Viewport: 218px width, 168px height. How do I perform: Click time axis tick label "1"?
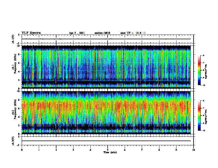coord(39,150)
